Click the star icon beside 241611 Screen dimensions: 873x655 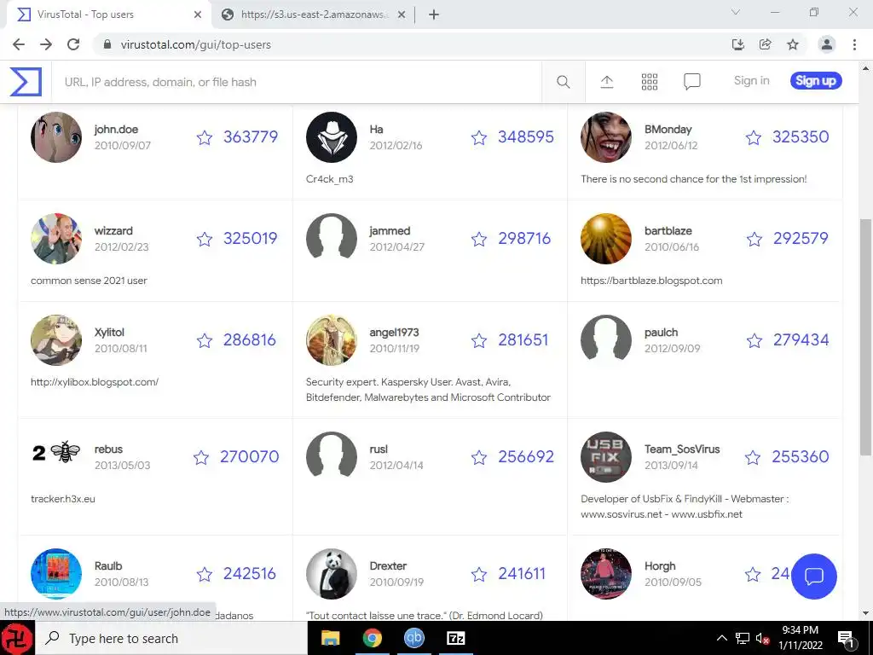pyautogui.click(x=479, y=574)
